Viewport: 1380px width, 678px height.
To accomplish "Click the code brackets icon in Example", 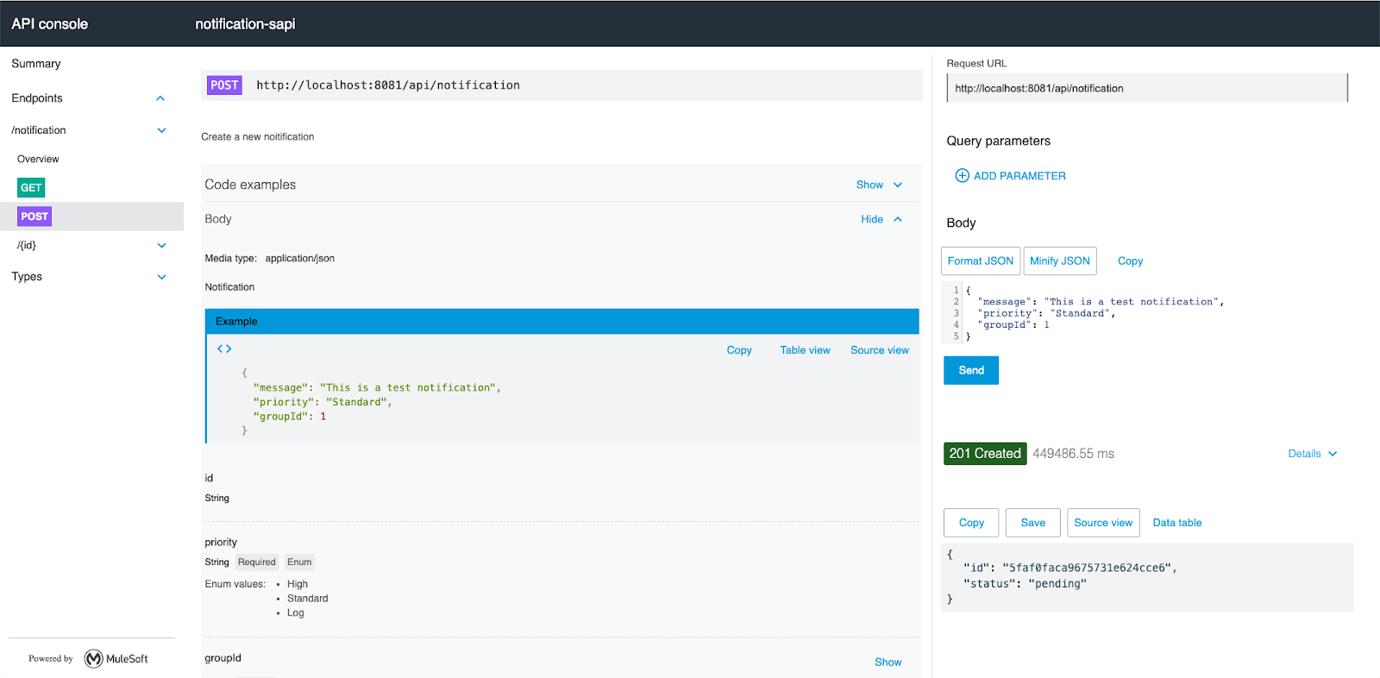I will [x=224, y=348].
